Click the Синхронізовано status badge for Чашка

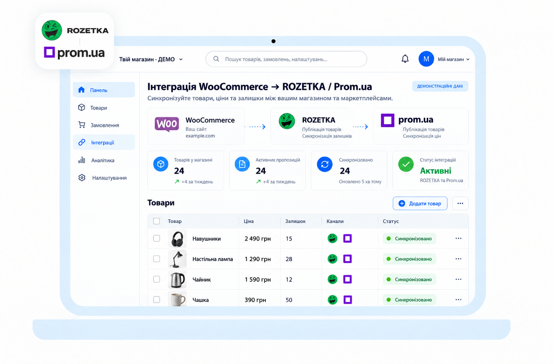click(409, 300)
